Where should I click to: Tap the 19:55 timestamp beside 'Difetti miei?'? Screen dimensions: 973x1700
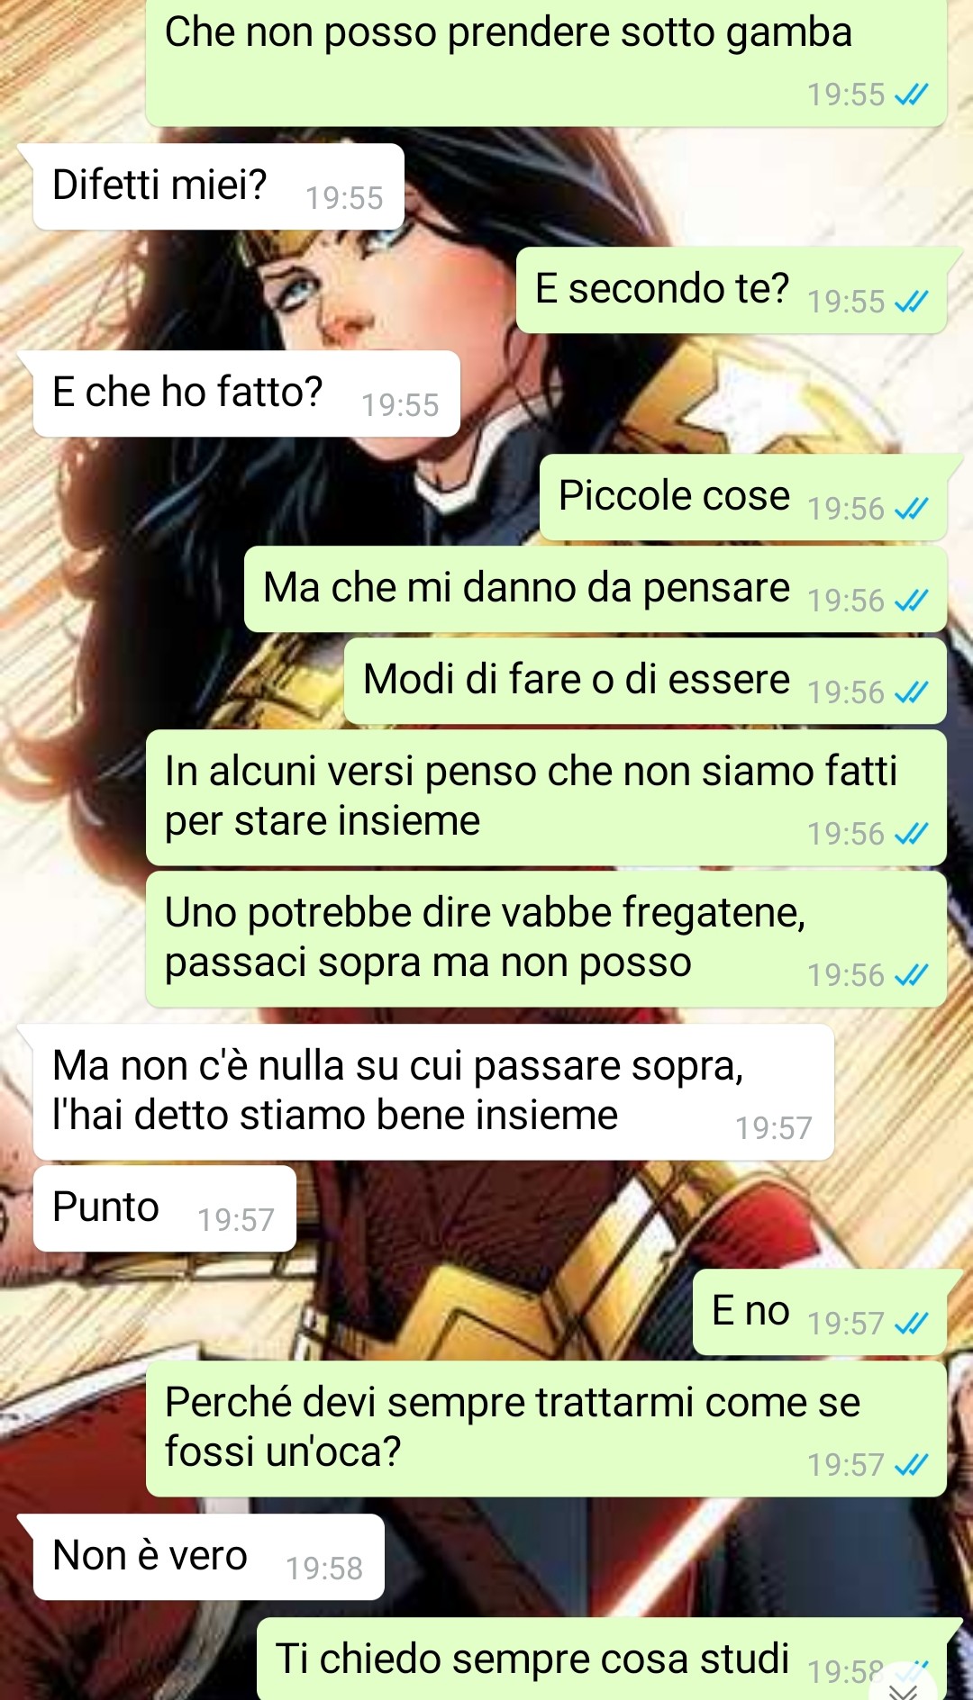(x=344, y=198)
